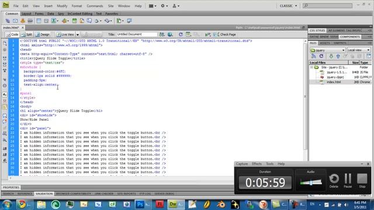This screenshot has height=210, width=374.
Task: Click the Preview in Browser globe icon
Action: click(170, 34)
